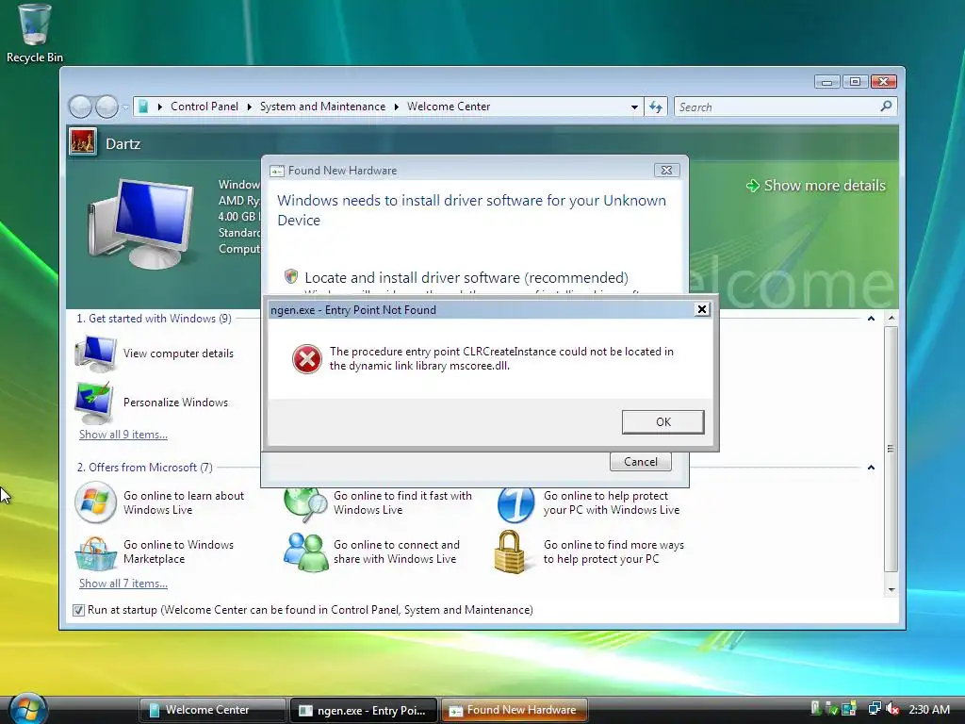965x724 pixels.
Task: Click the Welcome Center scrollbar up arrow
Action: click(x=891, y=319)
